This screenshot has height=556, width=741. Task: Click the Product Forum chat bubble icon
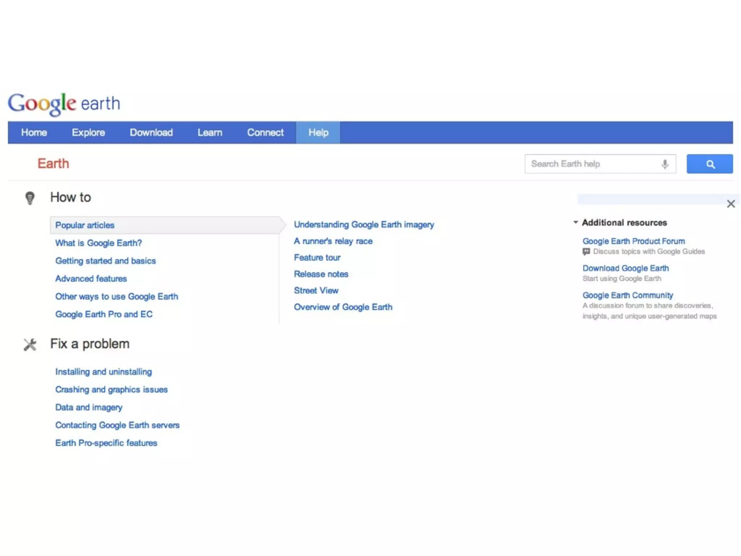[x=586, y=252]
